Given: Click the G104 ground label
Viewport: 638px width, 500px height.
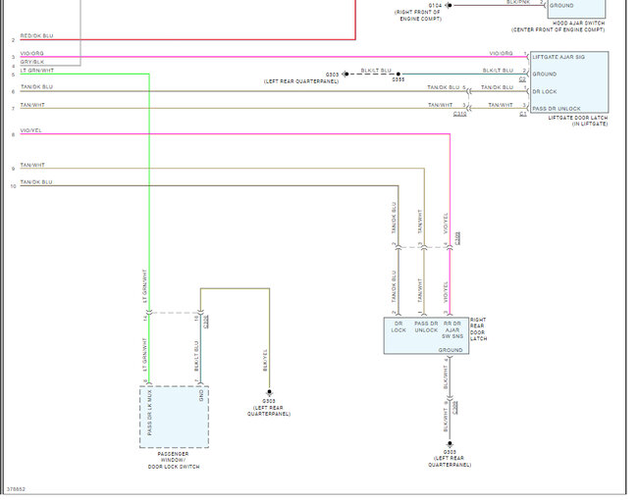Looking at the screenshot, I should [x=435, y=6].
